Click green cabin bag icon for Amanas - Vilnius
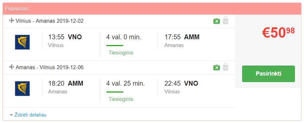Viewport: 304px width, 123px height. [x=216, y=67]
